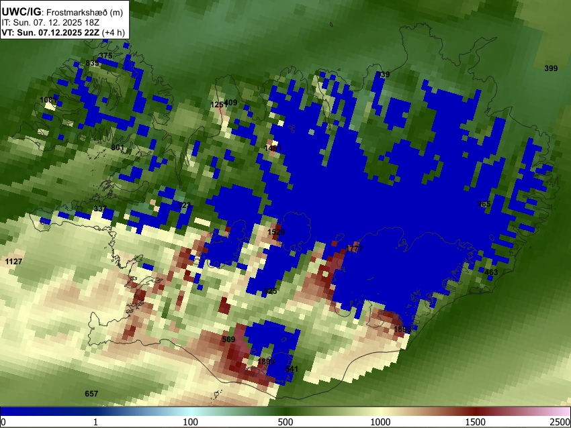Click the 1000 tick on the color scale
This screenshot has height=428, width=571.
(x=380, y=422)
